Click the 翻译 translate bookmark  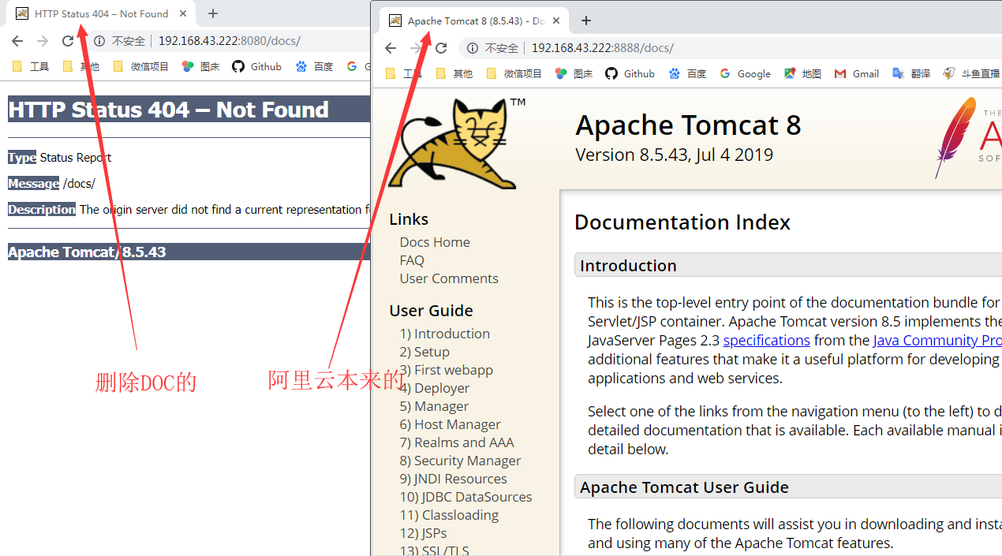911,73
